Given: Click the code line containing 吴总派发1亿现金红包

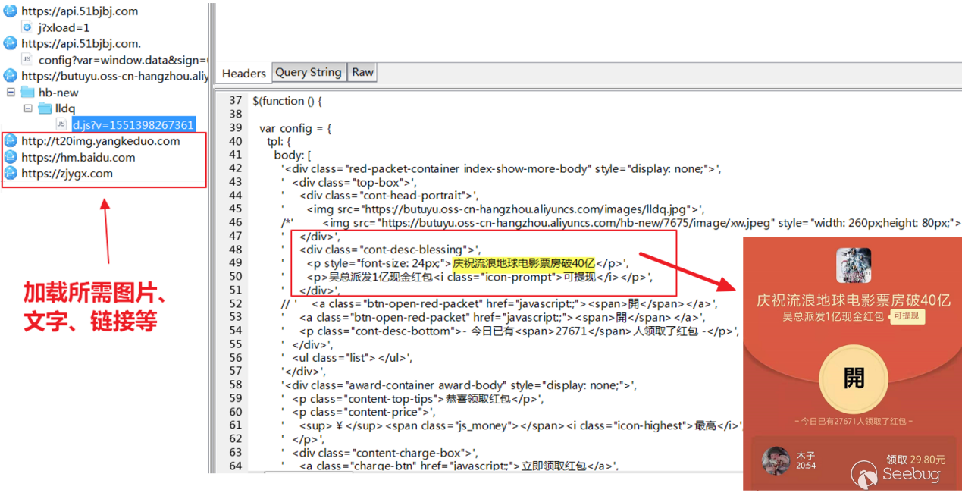Looking at the screenshot, I should point(467,277).
